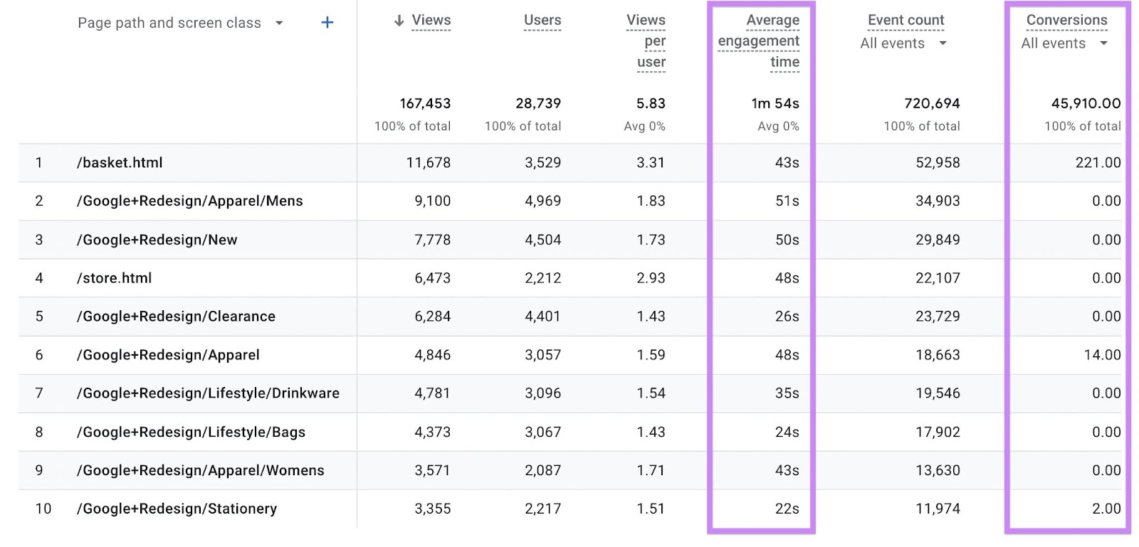Select the /basket.html page path
Viewport: 1139px width, 547px height.
click(x=120, y=162)
